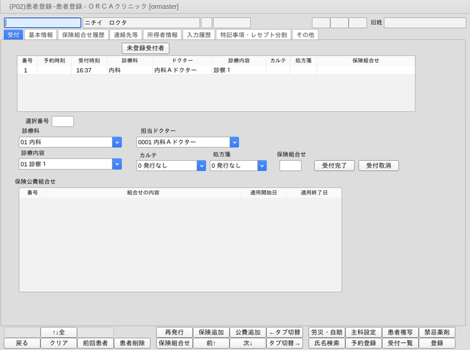This screenshot has height=350, width=470.
Task: Click the 患者削除 button
Action: coord(132,343)
